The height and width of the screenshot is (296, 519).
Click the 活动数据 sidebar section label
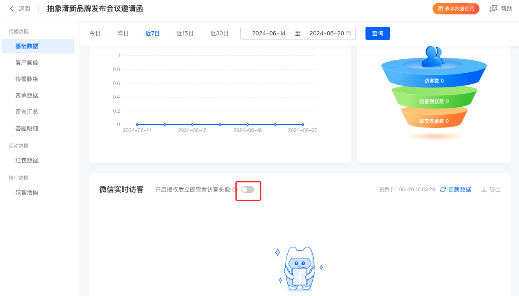click(19, 146)
